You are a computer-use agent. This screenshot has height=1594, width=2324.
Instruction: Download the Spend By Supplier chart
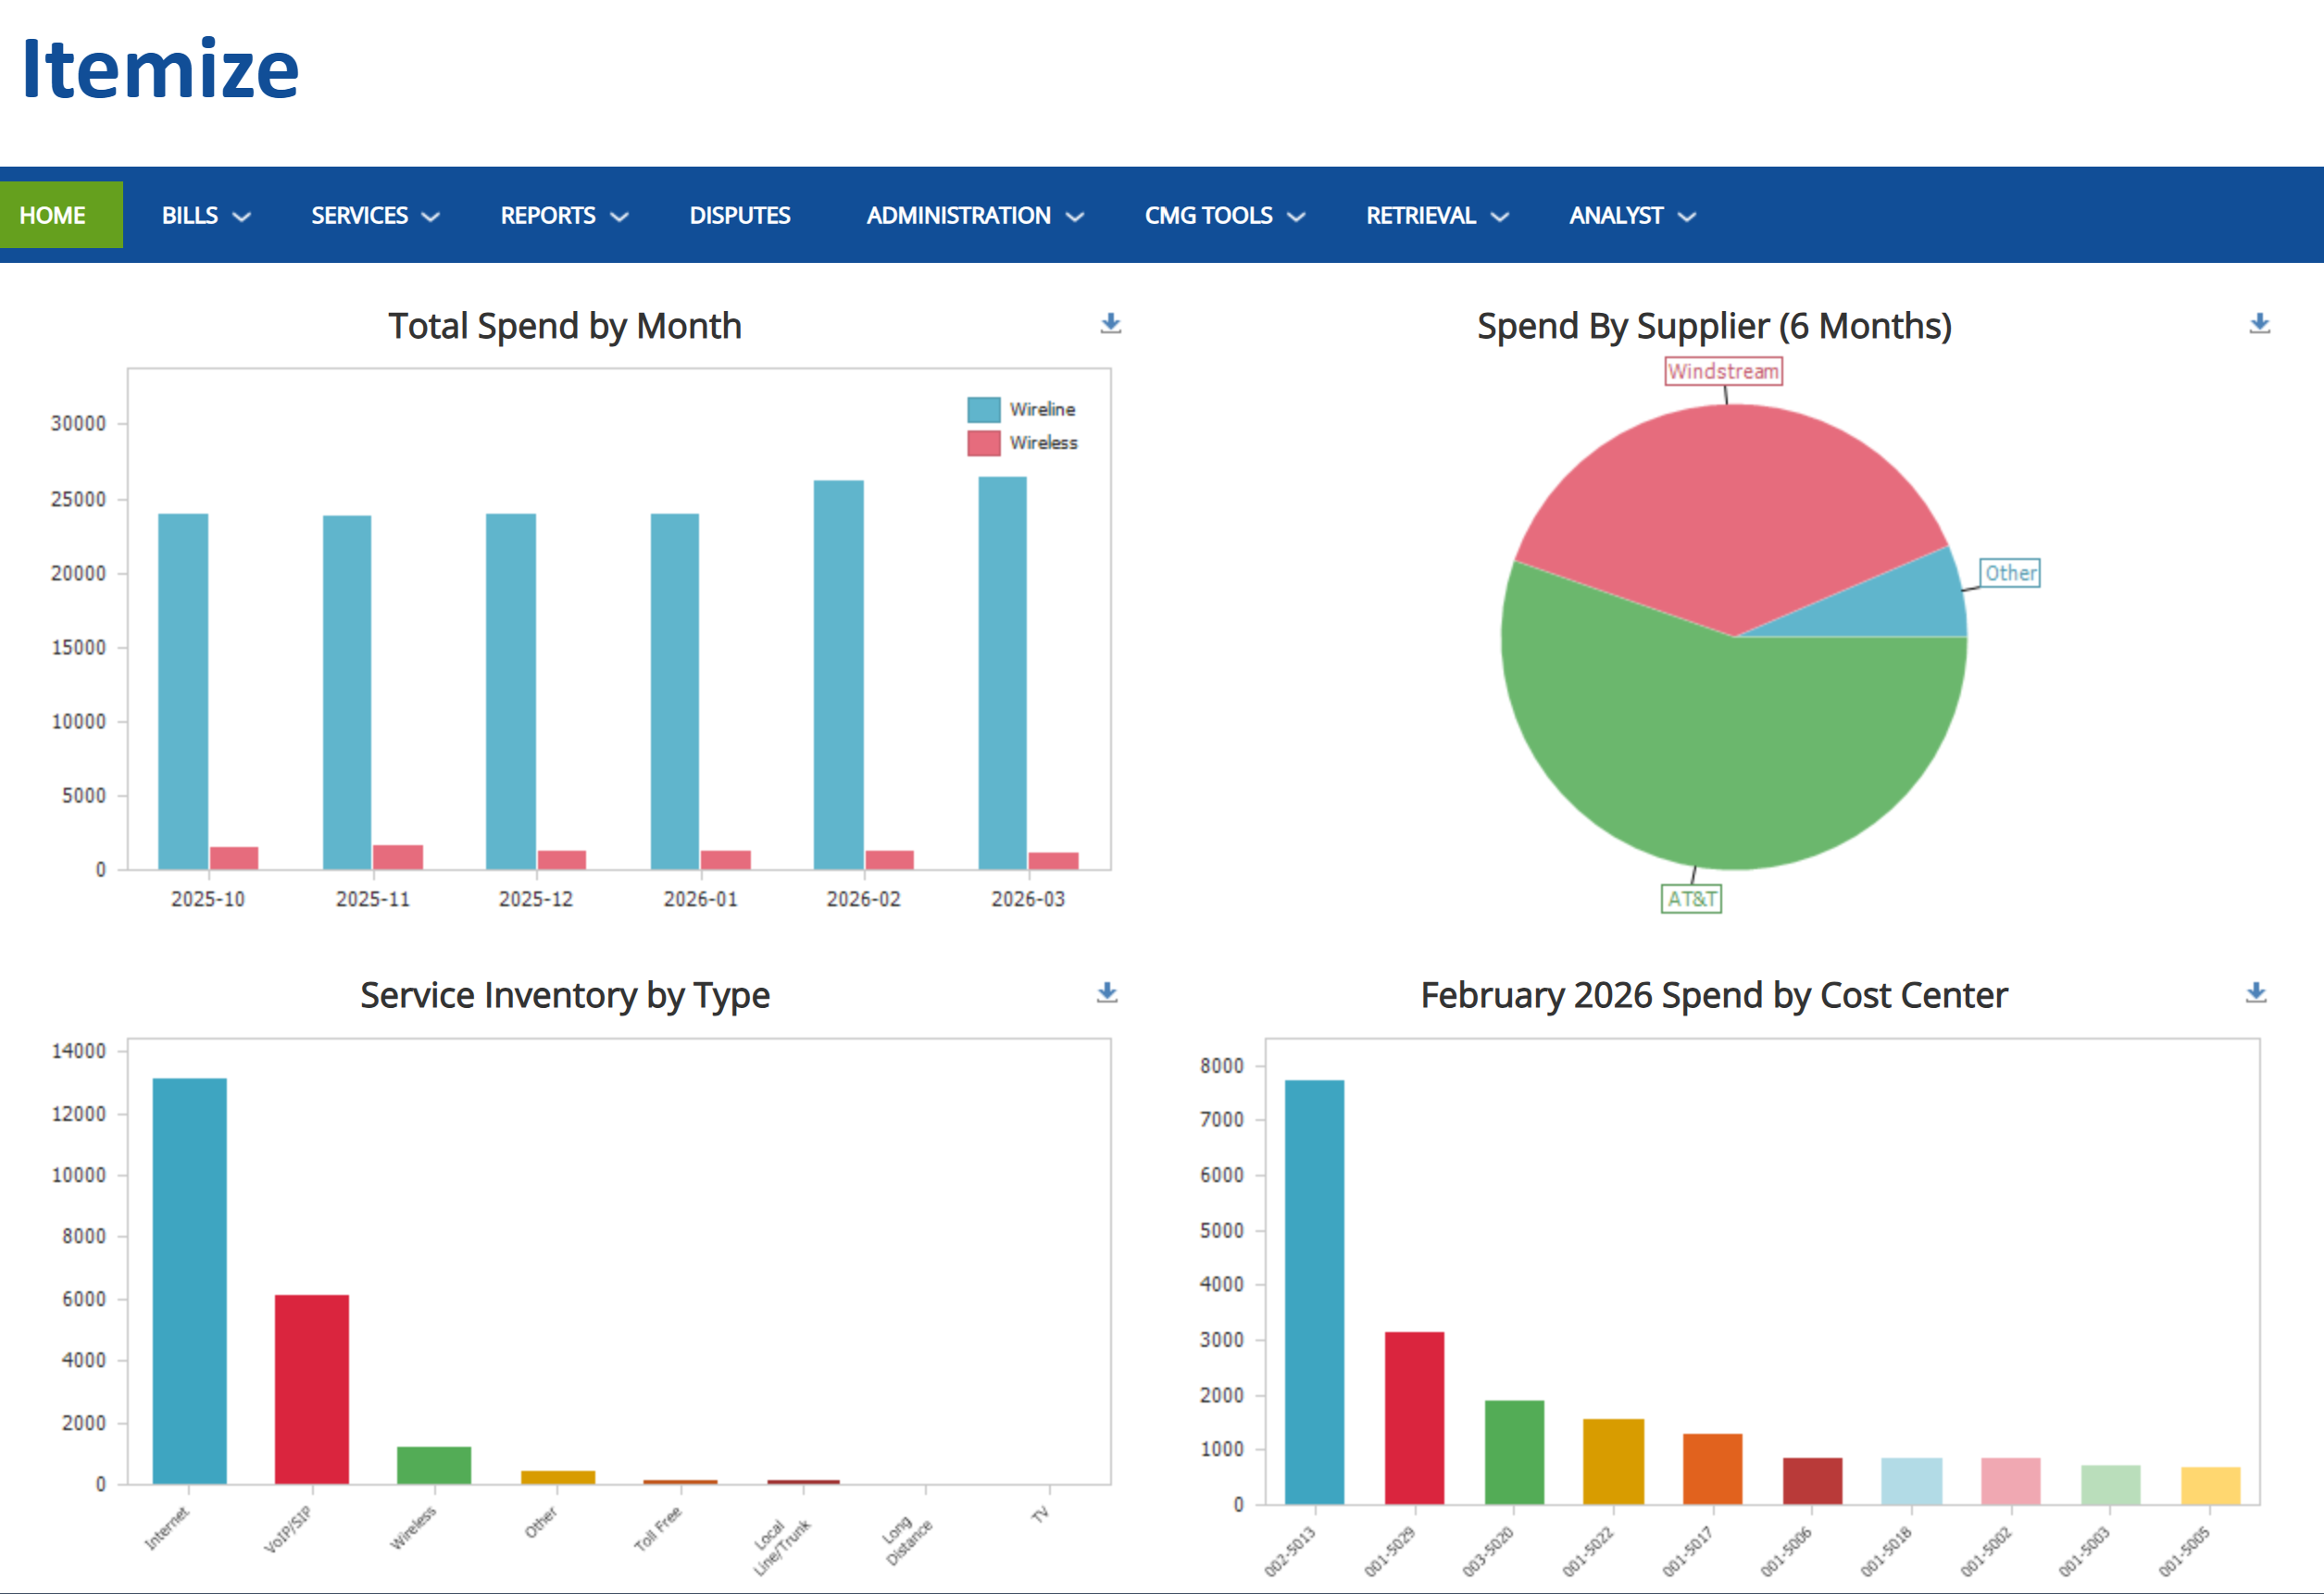click(x=2259, y=323)
